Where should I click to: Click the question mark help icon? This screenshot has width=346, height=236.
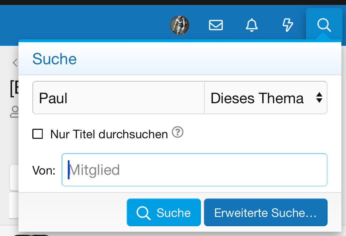click(x=177, y=133)
